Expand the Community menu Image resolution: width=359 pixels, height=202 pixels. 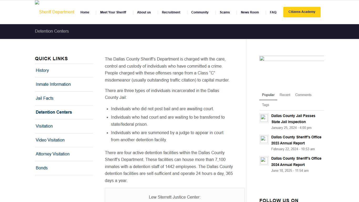point(200,12)
